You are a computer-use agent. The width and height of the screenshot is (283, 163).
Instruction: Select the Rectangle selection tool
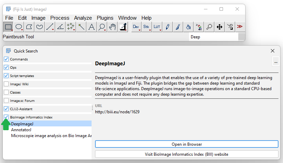[8, 27]
